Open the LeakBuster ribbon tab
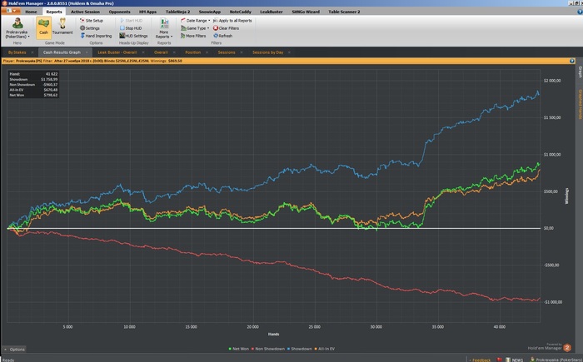The image size is (583, 362). (x=272, y=12)
